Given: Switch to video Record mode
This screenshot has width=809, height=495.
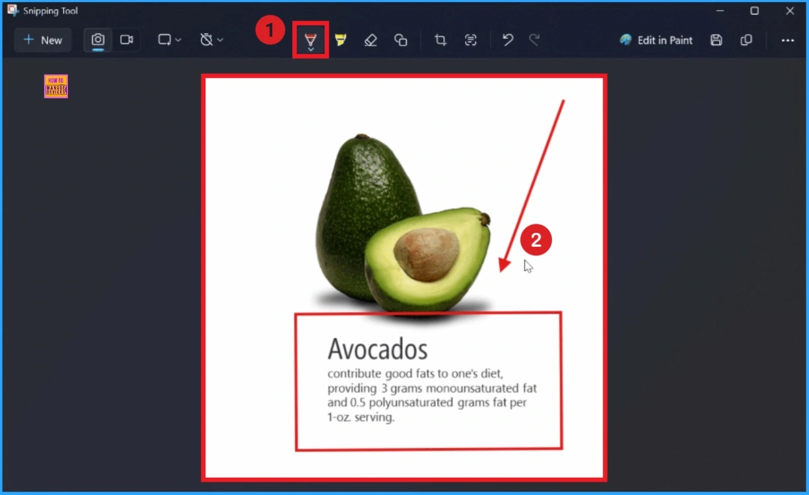Looking at the screenshot, I should click(126, 40).
